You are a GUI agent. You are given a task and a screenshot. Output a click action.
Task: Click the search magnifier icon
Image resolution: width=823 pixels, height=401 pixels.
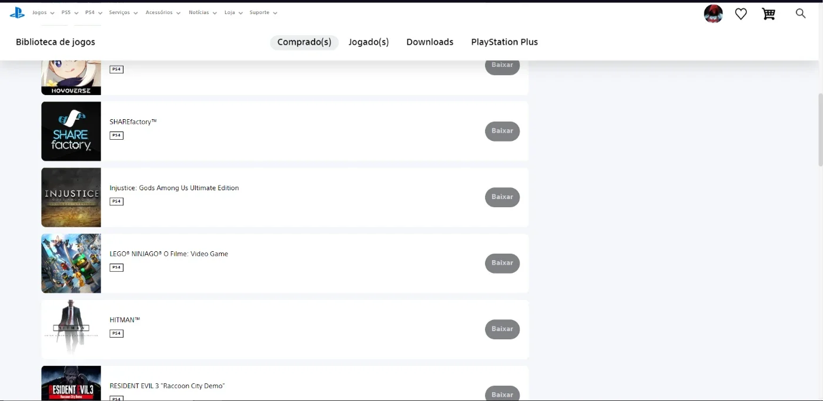800,13
